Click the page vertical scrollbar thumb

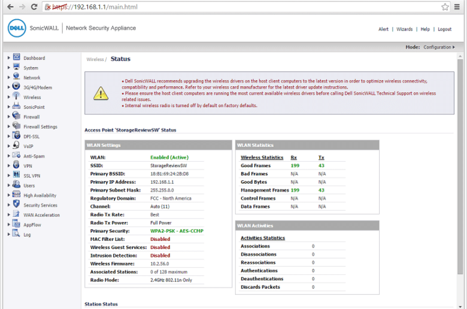[460, 166]
